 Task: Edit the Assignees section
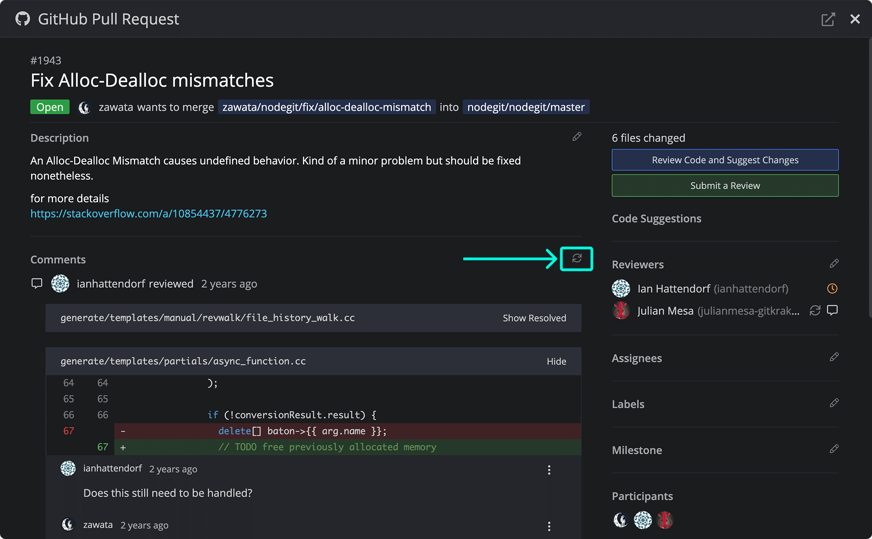pyautogui.click(x=834, y=357)
